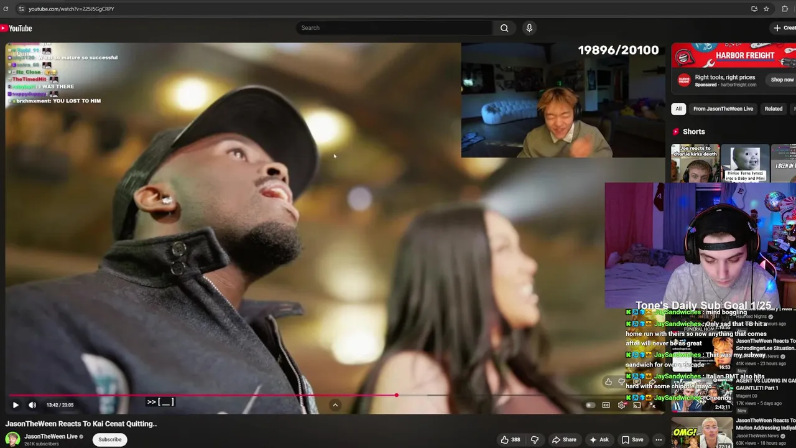The height and width of the screenshot is (448, 796).
Task: Toggle closed captions CC button
Action: coord(606,405)
